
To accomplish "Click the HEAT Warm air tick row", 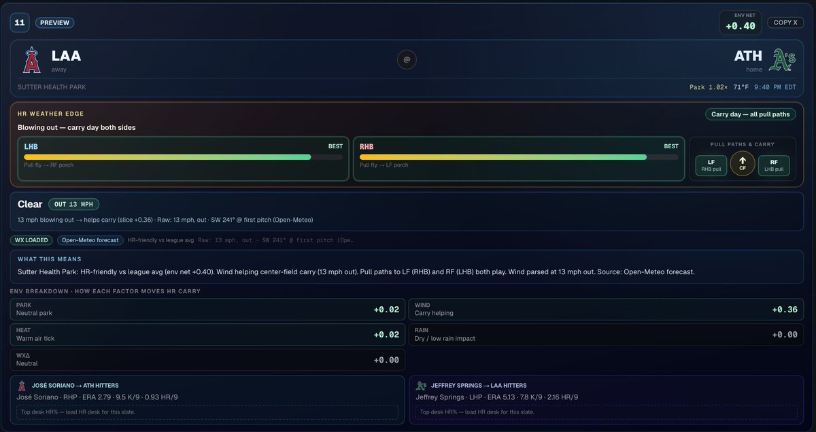I will pyautogui.click(x=207, y=334).
